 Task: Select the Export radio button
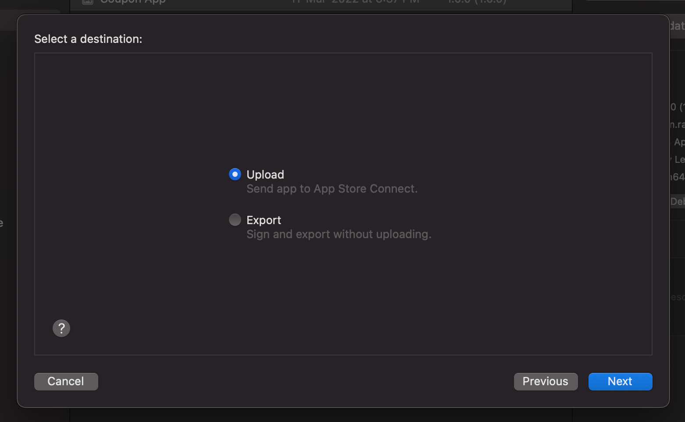coord(235,220)
